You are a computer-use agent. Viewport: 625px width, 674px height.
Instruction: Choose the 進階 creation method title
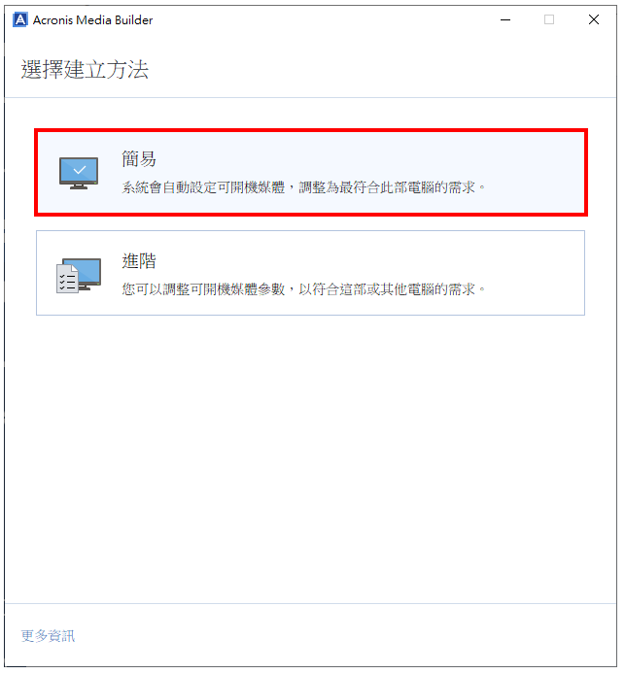[x=138, y=261]
